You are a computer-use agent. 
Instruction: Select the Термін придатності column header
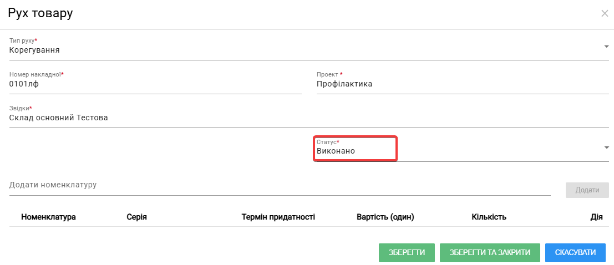click(x=278, y=217)
